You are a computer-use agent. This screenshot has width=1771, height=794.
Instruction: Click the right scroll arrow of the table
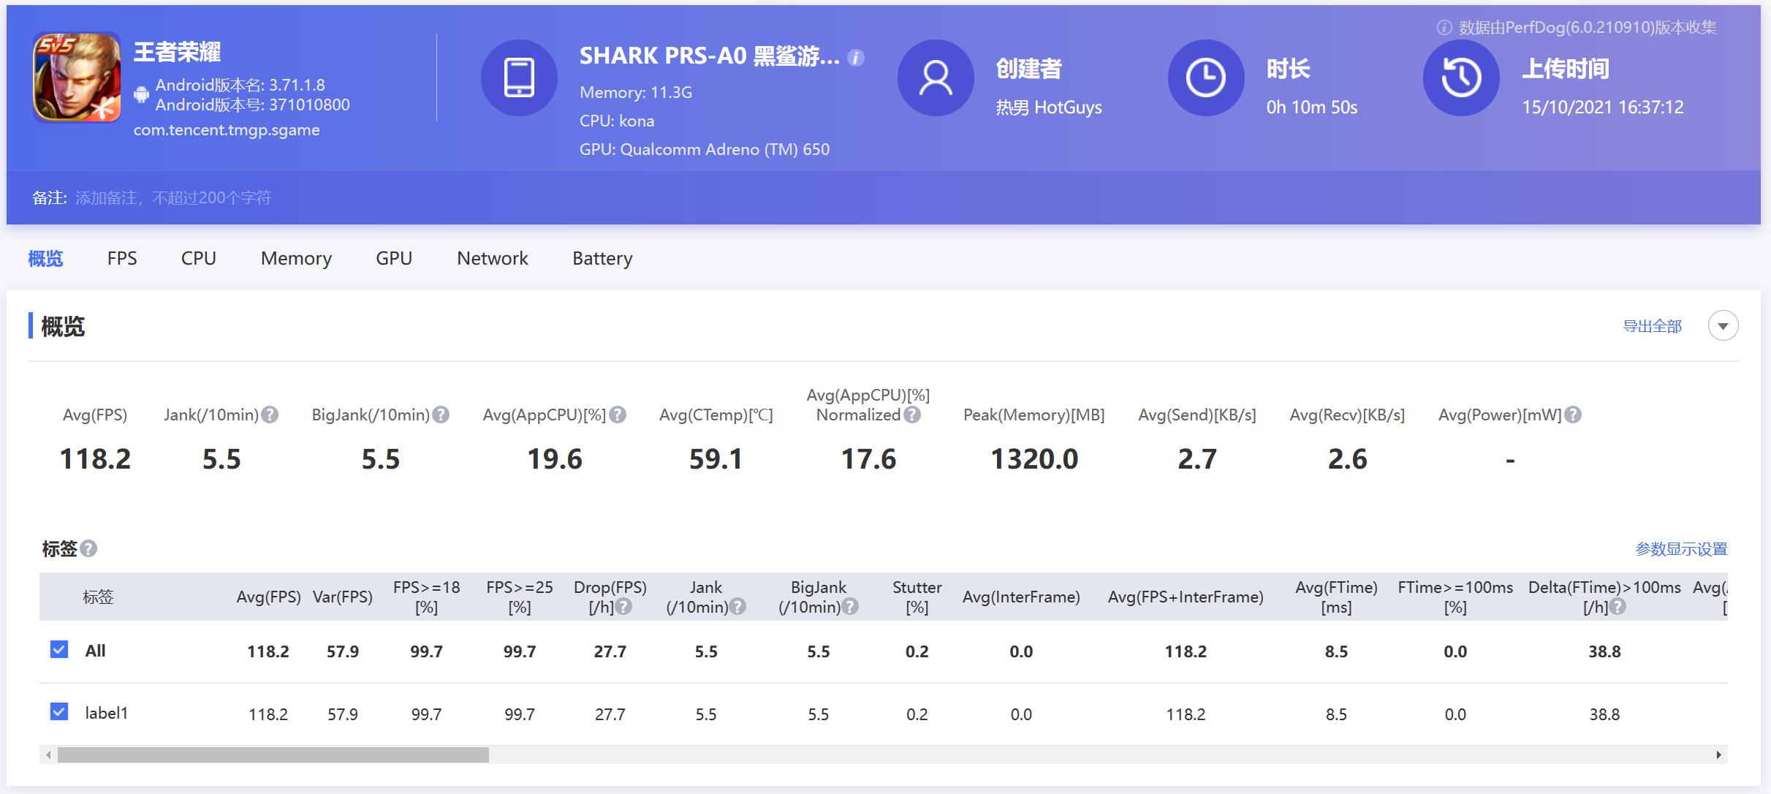(x=1718, y=755)
